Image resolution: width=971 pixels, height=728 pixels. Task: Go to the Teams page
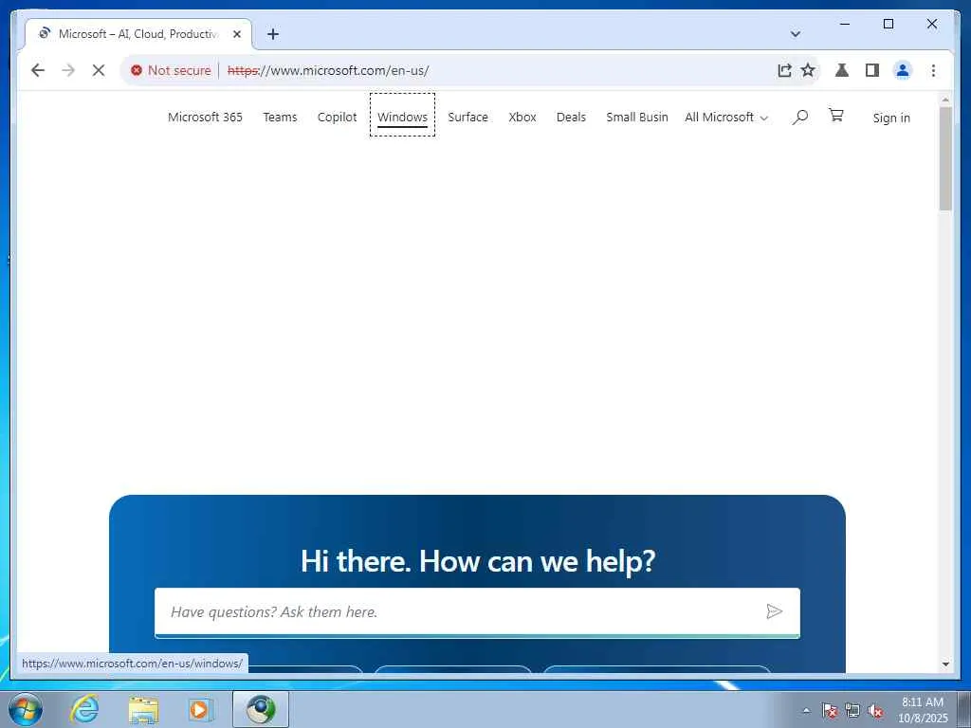click(280, 117)
